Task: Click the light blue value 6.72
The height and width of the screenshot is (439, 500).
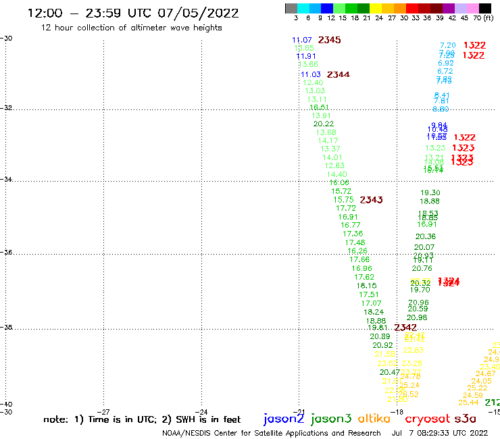Action: pyautogui.click(x=445, y=71)
